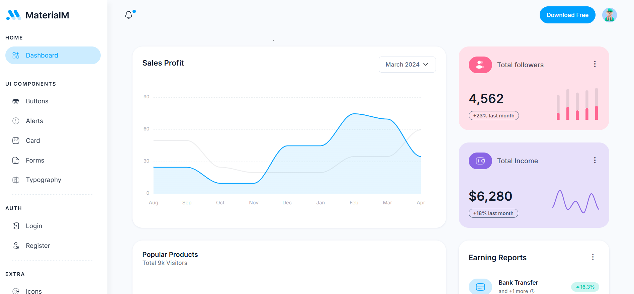Click the Icons smiley icon
Screen dimensions: 634x294
(16, 291)
